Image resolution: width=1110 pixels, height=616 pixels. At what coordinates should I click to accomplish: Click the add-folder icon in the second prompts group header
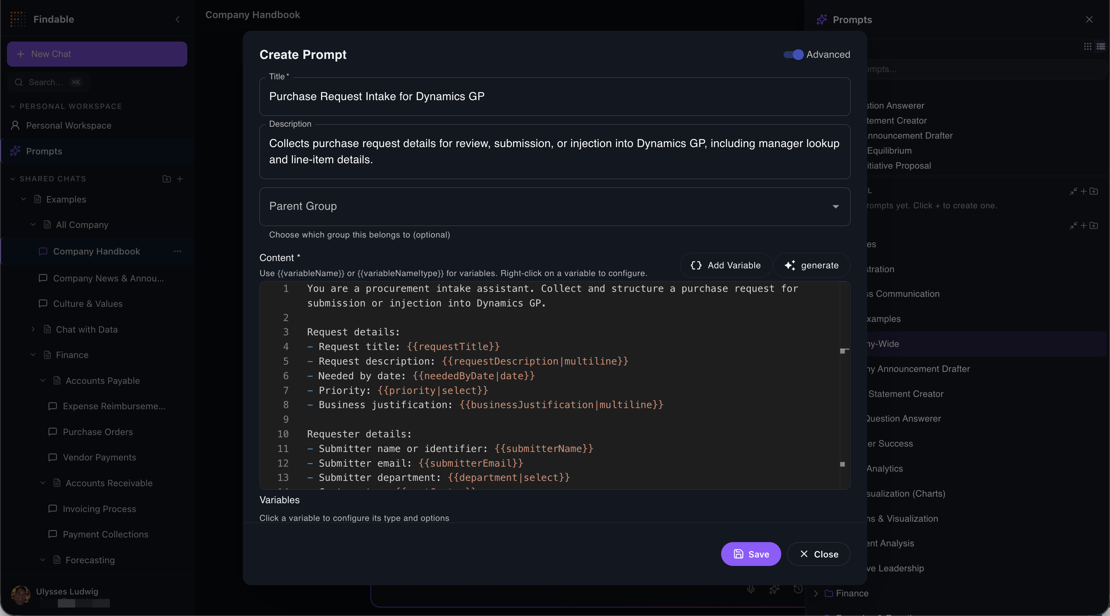[x=1094, y=226]
